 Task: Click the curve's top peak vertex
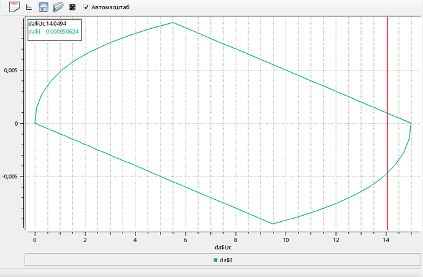point(173,23)
